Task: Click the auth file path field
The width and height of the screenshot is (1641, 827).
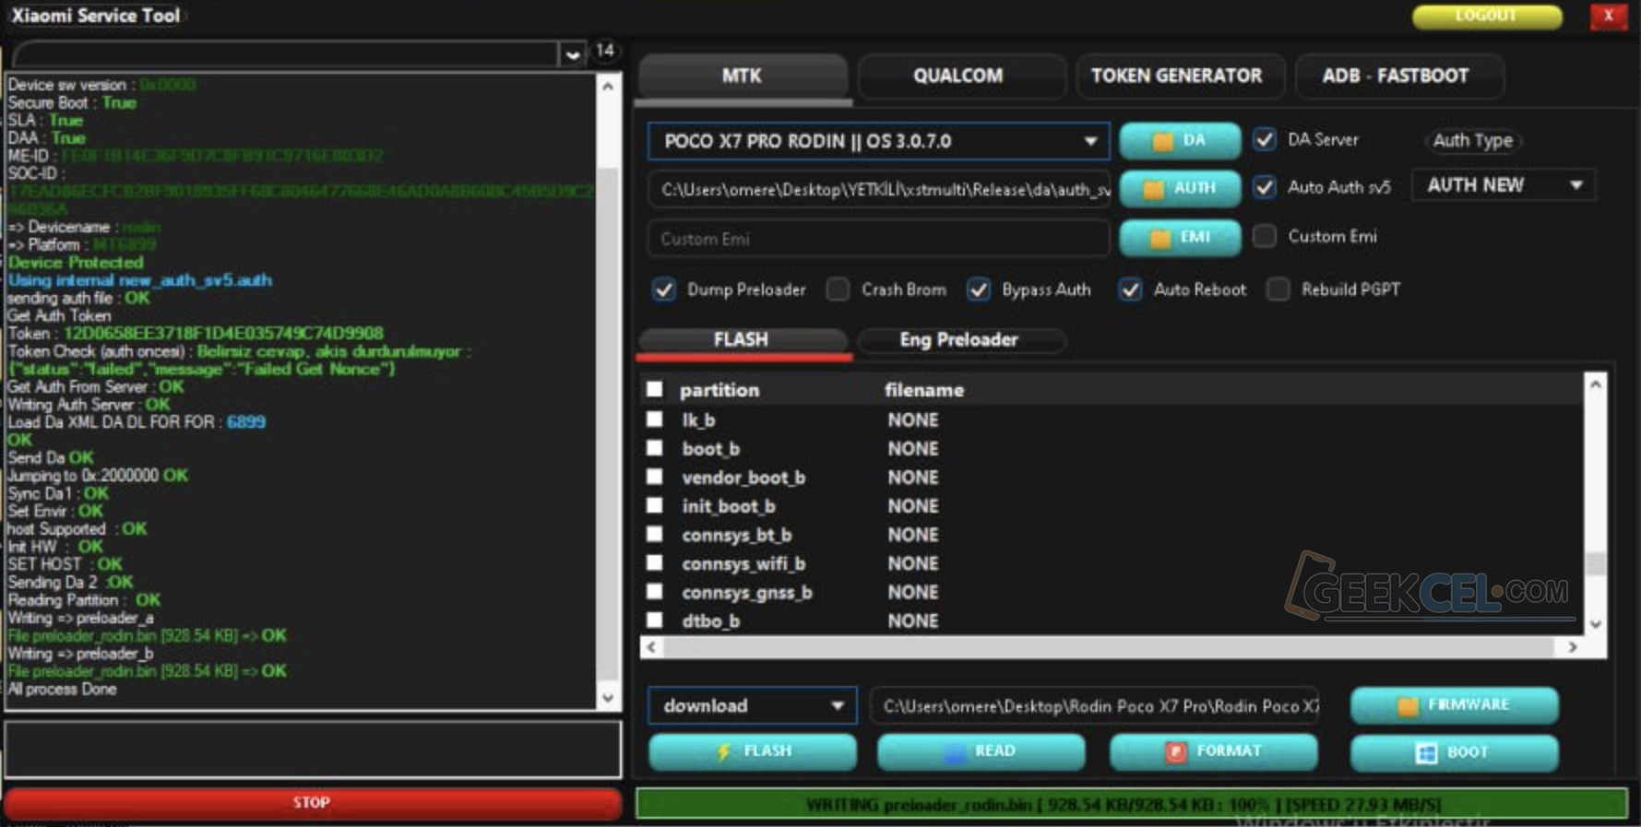Action: [x=878, y=189]
